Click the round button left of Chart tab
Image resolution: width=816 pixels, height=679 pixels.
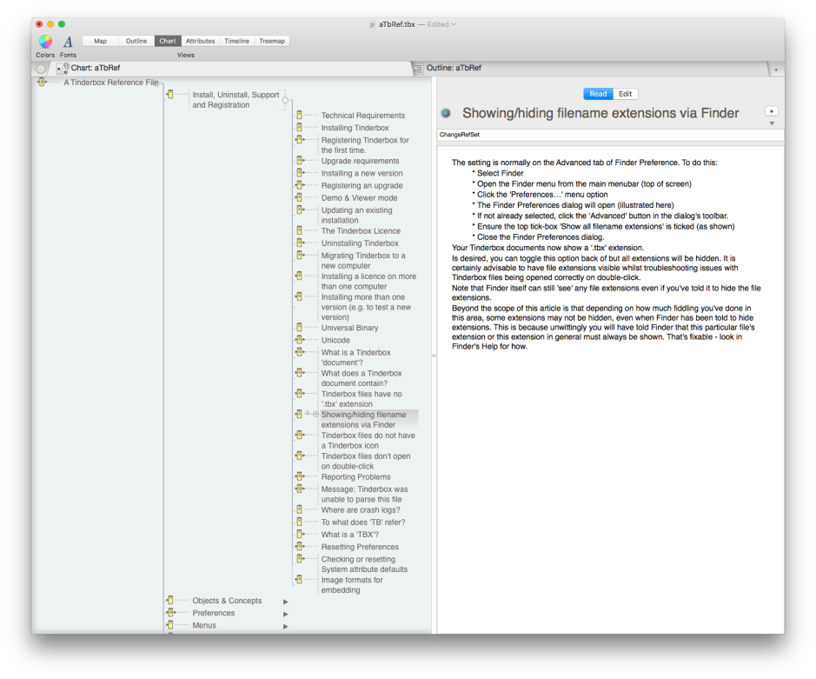tap(41, 68)
